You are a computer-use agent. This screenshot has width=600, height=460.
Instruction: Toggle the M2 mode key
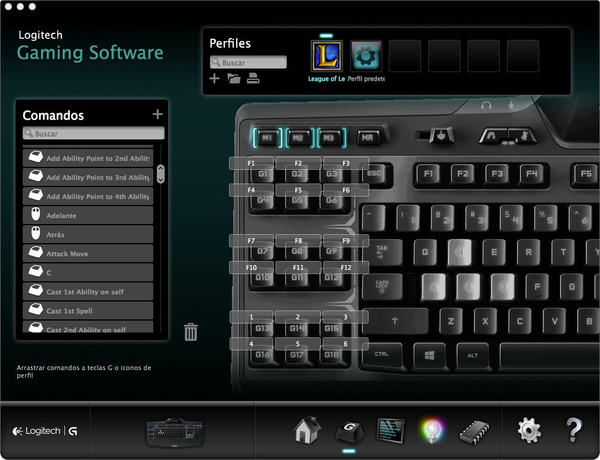click(298, 138)
